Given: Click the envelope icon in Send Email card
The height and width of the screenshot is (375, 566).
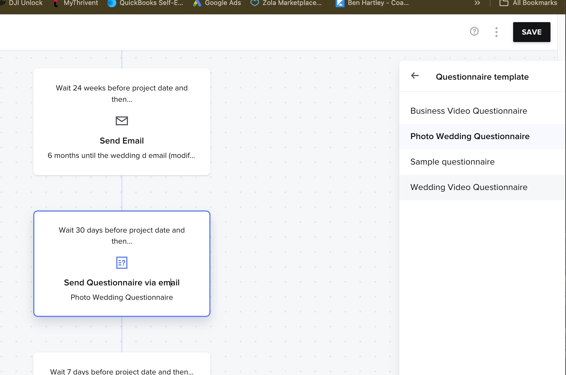Looking at the screenshot, I should pos(122,121).
